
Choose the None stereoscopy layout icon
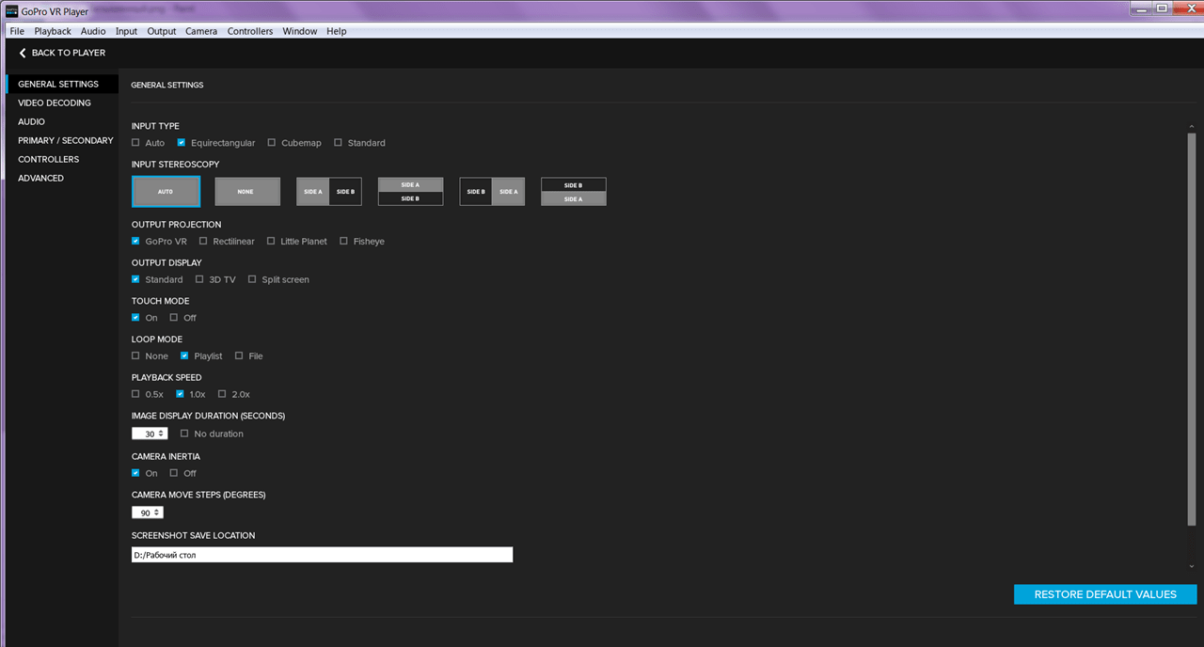(x=247, y=192)
